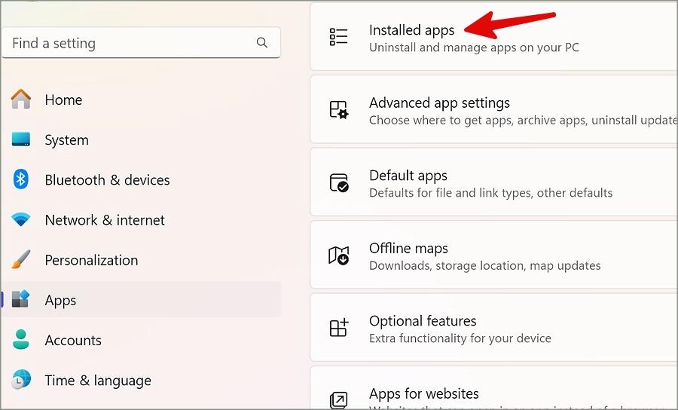678x410 pixels.
Task: Click the Optional features plus icon
Action: tap(338, 328)
